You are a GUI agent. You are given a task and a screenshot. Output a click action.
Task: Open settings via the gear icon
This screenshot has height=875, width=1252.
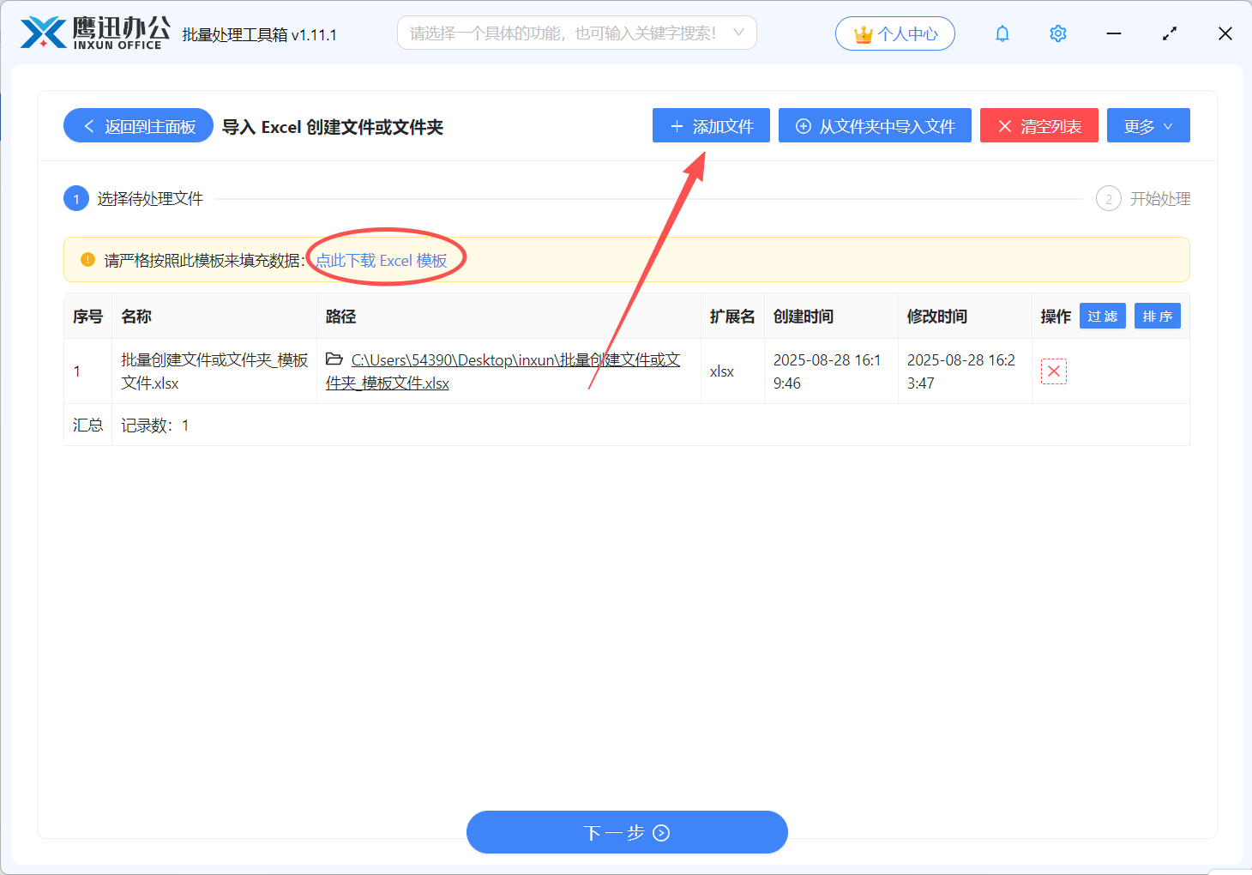click(x=1058, y=33)
